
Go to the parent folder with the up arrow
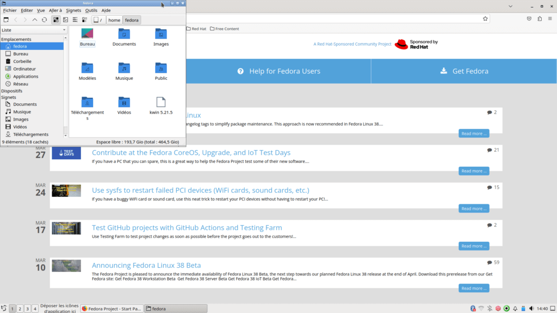click(35, 20)
